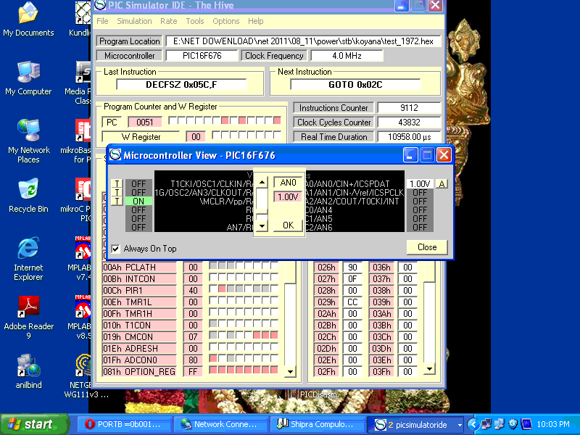Toggle the T button for T1CKI/OSC1 pin

117,183
